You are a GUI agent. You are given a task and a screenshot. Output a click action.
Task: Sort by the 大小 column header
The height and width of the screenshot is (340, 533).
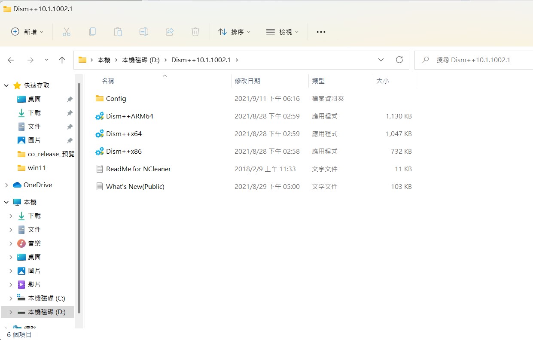click(383, 81)
